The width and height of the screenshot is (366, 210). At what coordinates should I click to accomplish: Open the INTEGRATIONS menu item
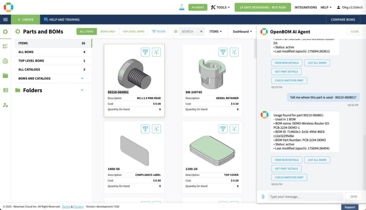click(306, 7)
